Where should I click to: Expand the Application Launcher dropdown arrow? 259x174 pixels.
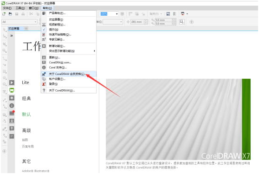(187, 14)
